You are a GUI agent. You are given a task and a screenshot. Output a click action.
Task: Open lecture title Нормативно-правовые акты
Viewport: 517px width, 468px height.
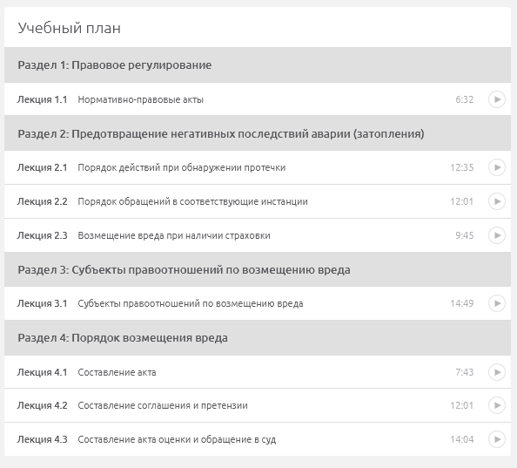pos(140,99)
